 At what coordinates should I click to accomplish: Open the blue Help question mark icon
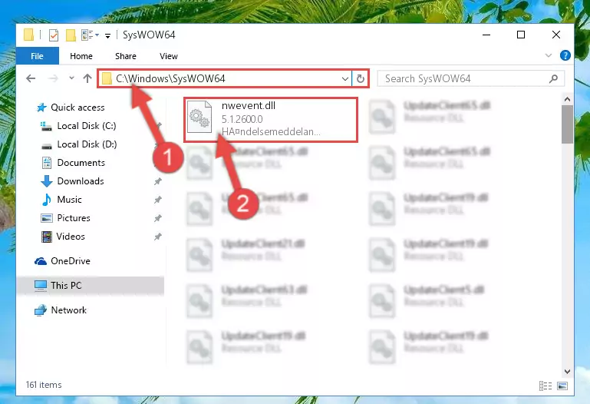coord(565,55)
